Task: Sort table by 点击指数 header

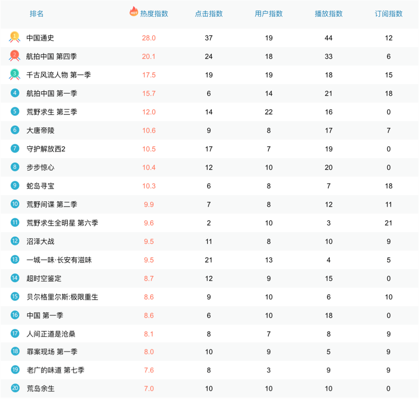Action: click(209, 14)
